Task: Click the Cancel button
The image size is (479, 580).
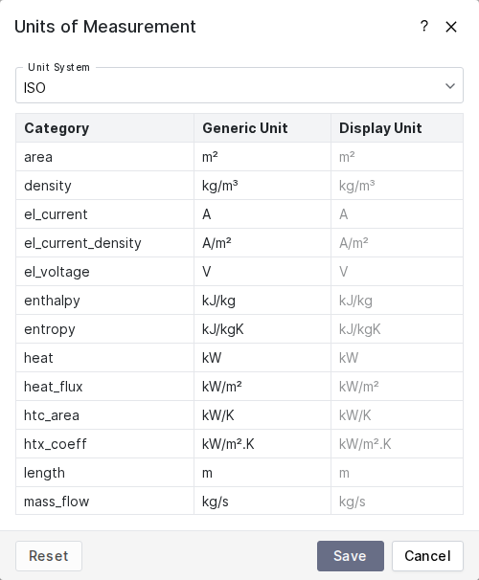Action: pyautogui.click(x=427, y=556)
